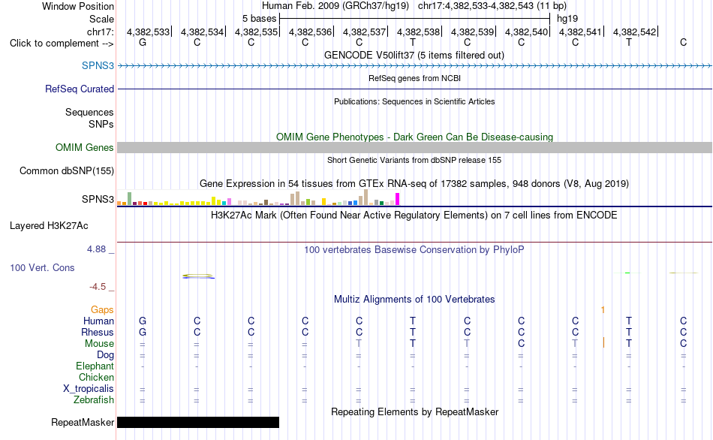Screen dimensions: 713x440
Task: Click "Short Genetic Variants from dbSNP release 155"
Action: [x=414, y=160]
